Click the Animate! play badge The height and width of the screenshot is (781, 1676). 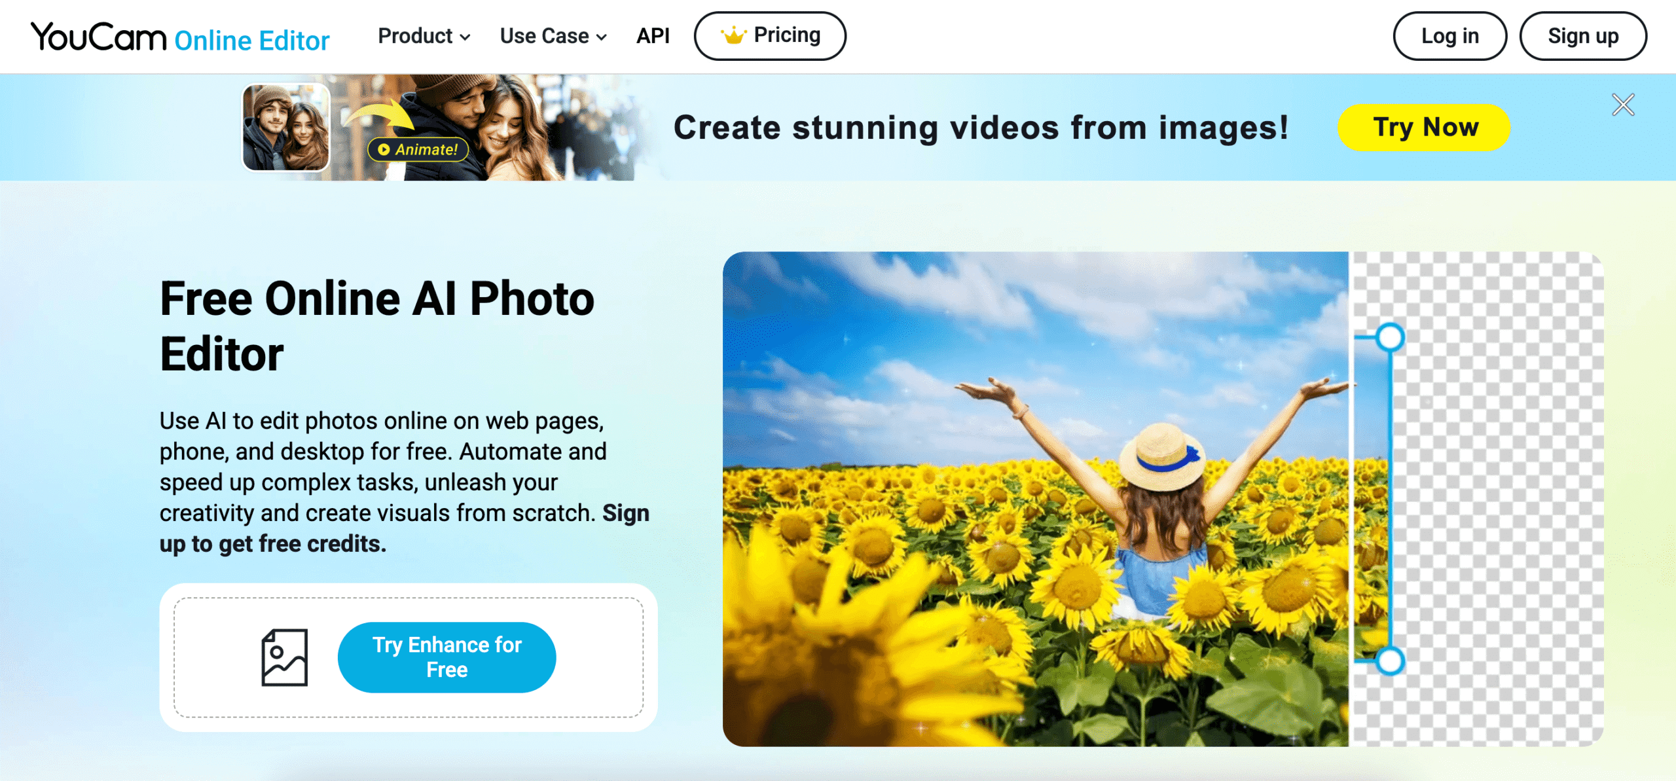point(418,149)
